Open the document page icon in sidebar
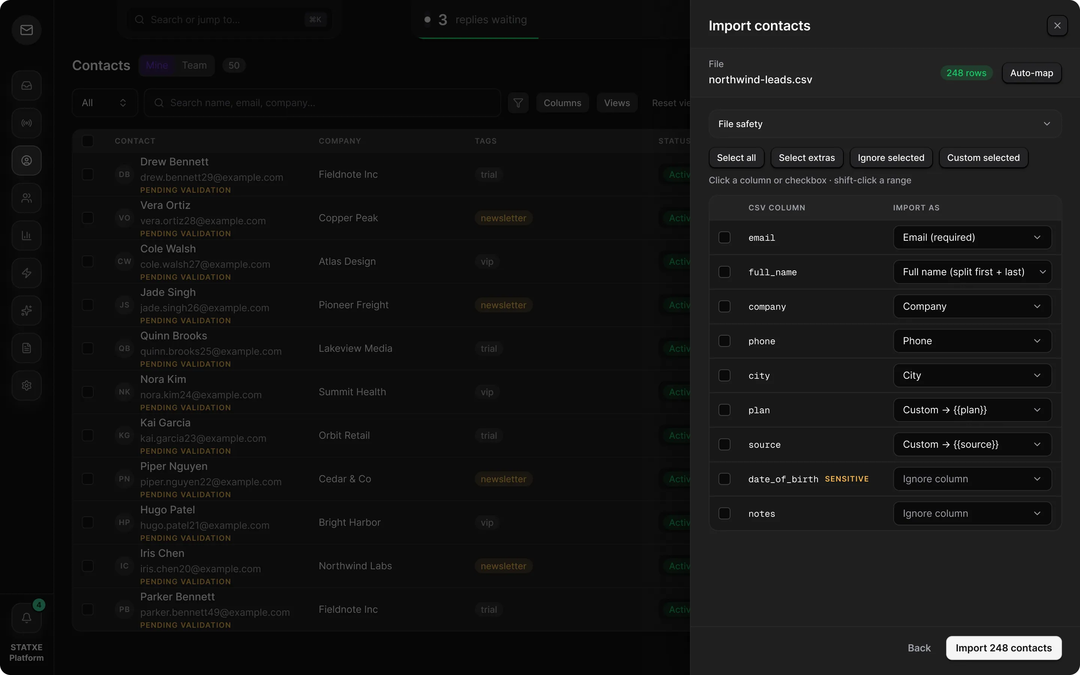This screenshot has height=675, width=1080. tap(26, 348)
